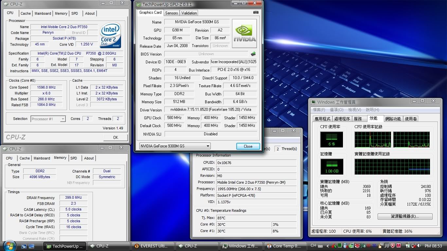
Task: Open the 檔案(F) menu in Task Manager
Action: click(x=319, y=110)
